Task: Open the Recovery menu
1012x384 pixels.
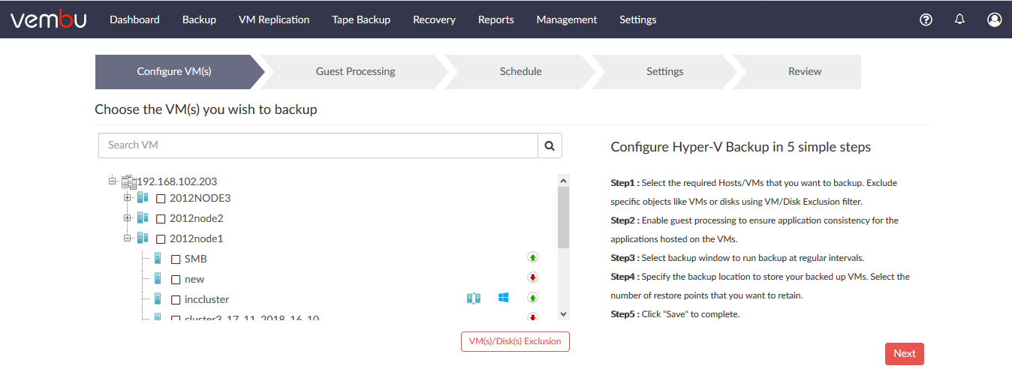Action: click(x=434, y=19)
